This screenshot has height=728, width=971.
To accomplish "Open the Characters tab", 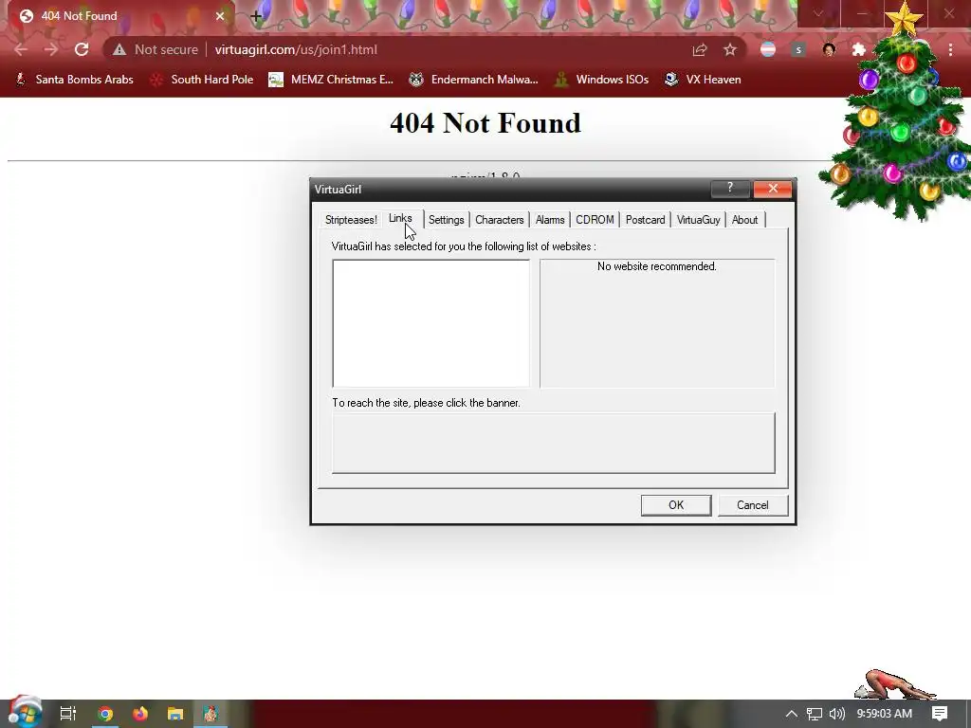I will click(499, 220).
